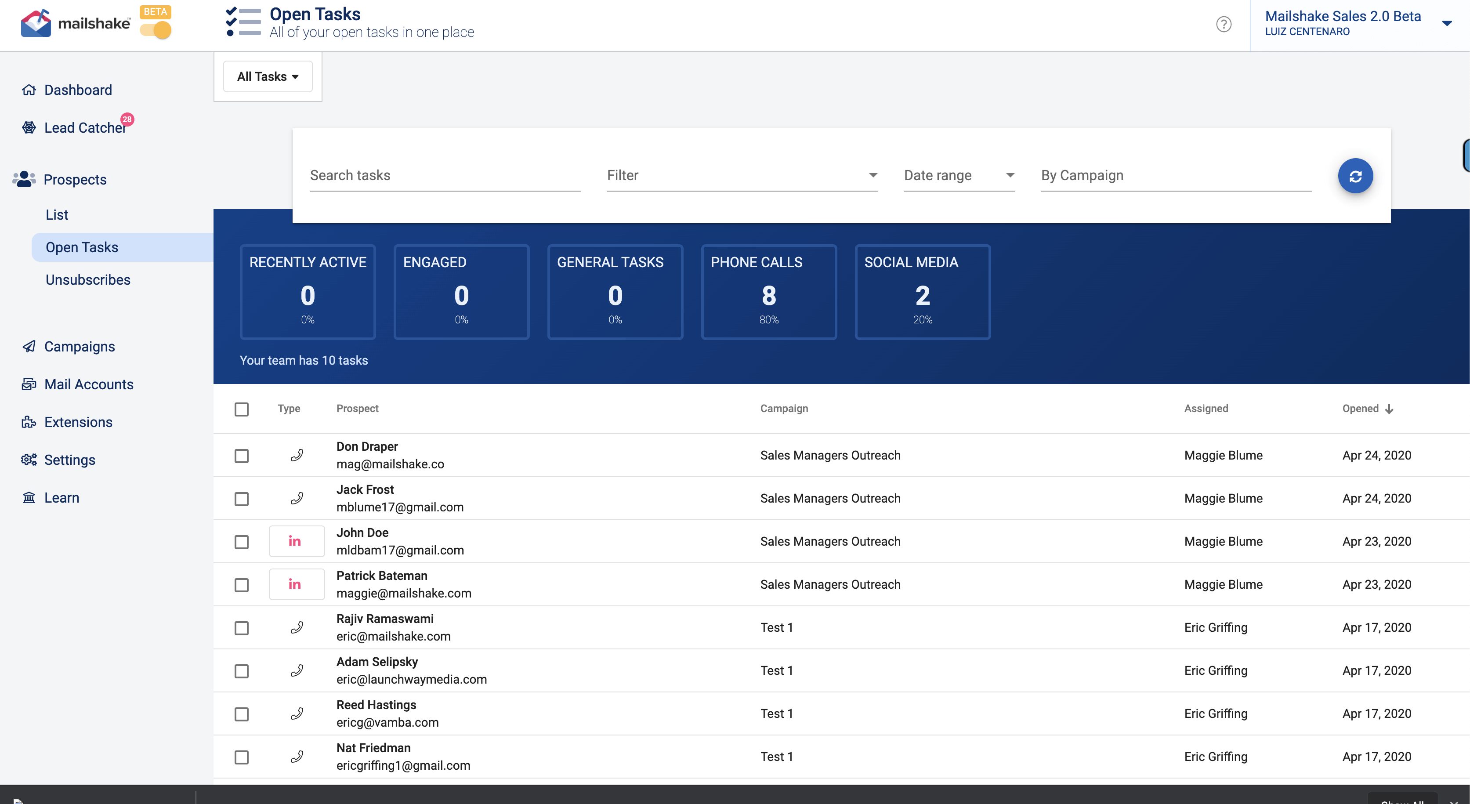Screen dimensions: 1470x804
Task: Open the All Tasks dropdown
Action: coord(268,76)
